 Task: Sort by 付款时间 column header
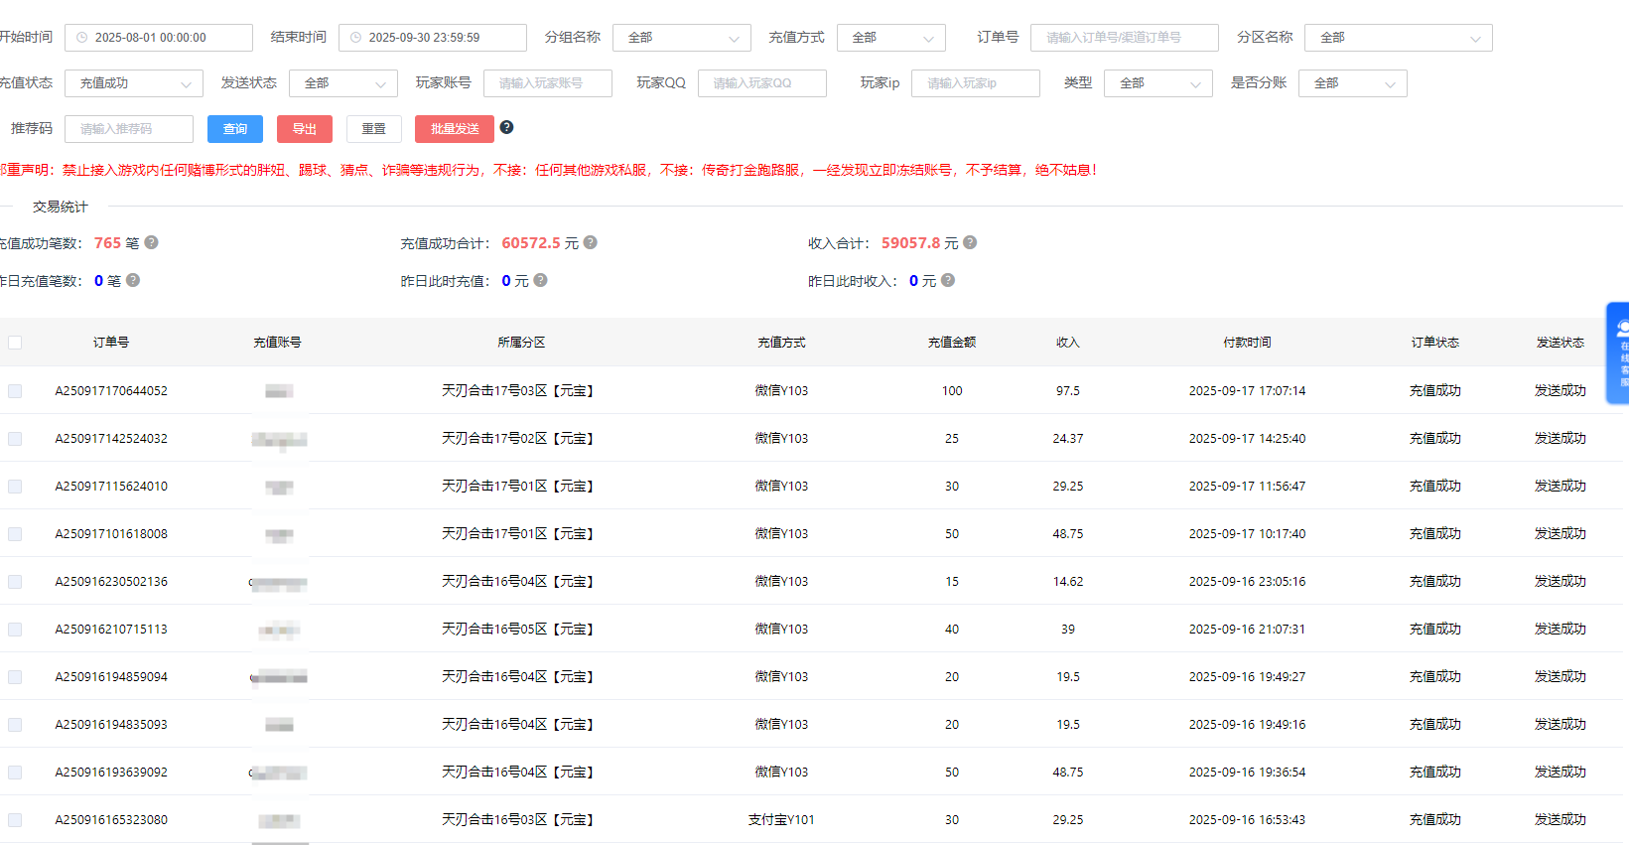coord(1247,343)
